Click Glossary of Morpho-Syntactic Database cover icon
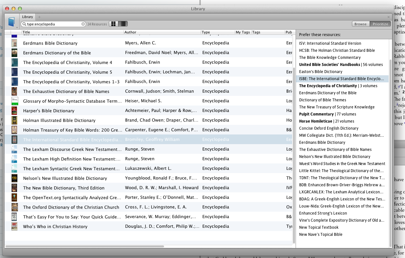Screen dimensions: 405x258 pos(14,101)
